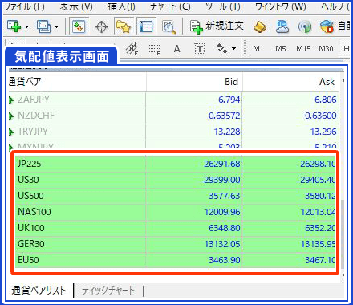Viewport: 353px width, 305px height.
Task: Select the US500 symbol row
Action: pyautogui.click(x=175, y=196)
